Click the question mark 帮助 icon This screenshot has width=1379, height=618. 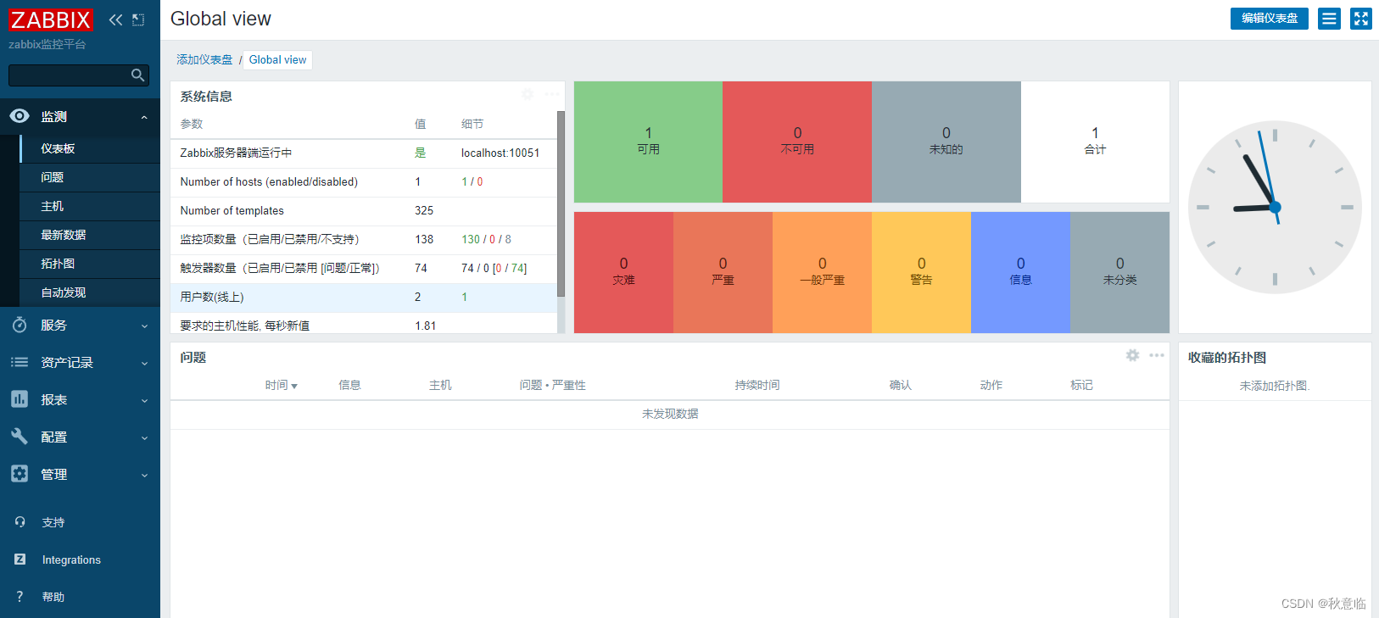click(x=20, y=597)
